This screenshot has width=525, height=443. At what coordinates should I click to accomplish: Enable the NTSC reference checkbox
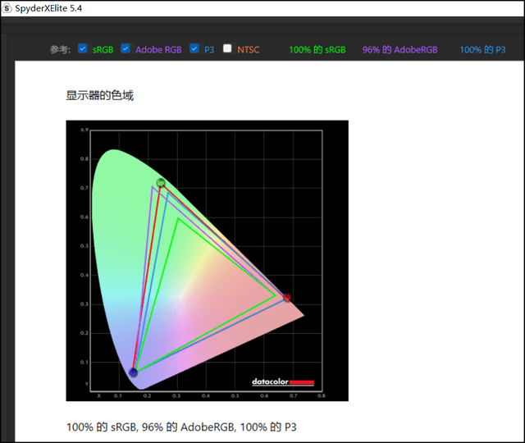pos(227,49)
